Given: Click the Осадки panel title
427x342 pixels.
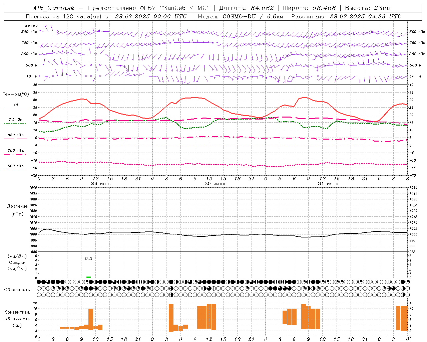Looking at the screenshot, I should click(17, 263).
